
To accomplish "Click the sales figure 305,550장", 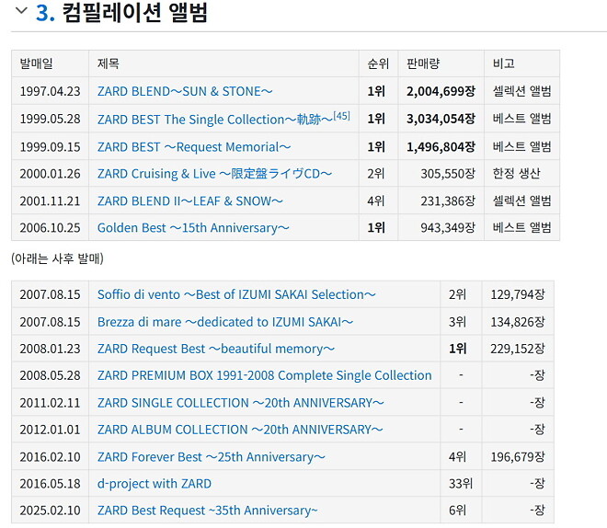I will [448, 174].
